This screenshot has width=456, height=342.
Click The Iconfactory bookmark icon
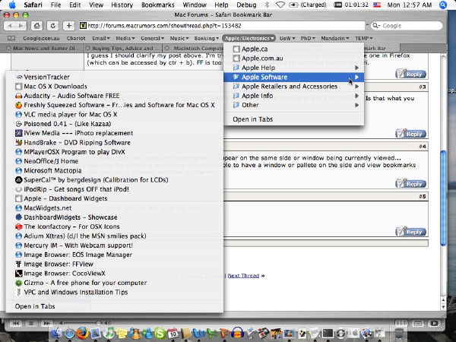click(x=18, y=226)
